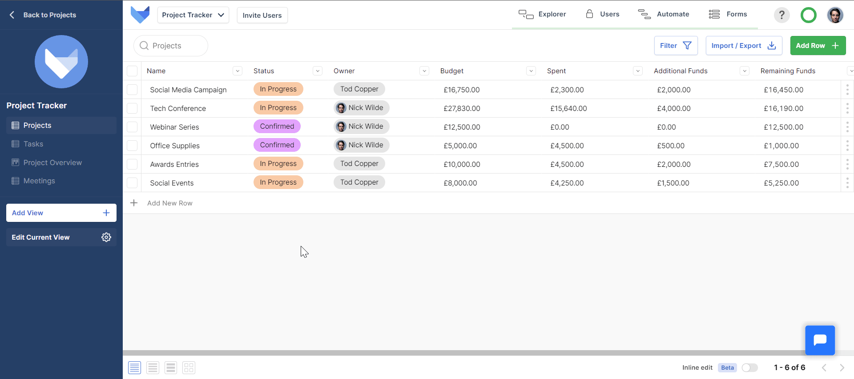Expand the Status column menu arrow
This screenshot has width=854, height=379.
point(318,71)
